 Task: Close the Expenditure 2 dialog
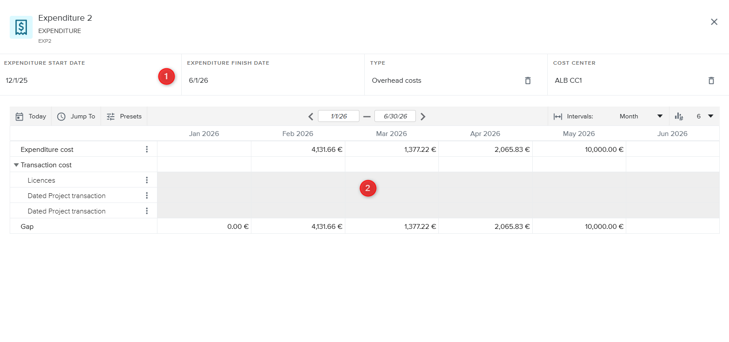[x=714, y=22]
